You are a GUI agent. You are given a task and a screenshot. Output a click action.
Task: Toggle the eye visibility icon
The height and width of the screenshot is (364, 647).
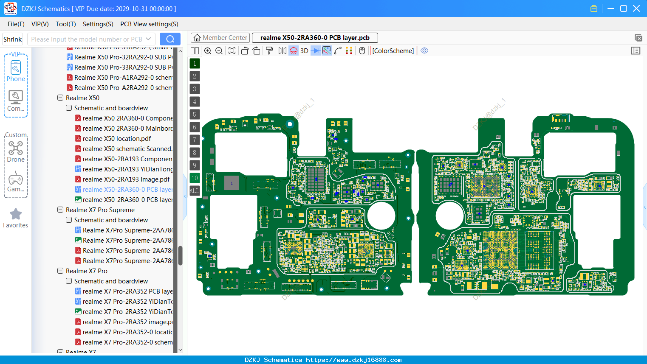pyautogui.click(x=424, y=51)
